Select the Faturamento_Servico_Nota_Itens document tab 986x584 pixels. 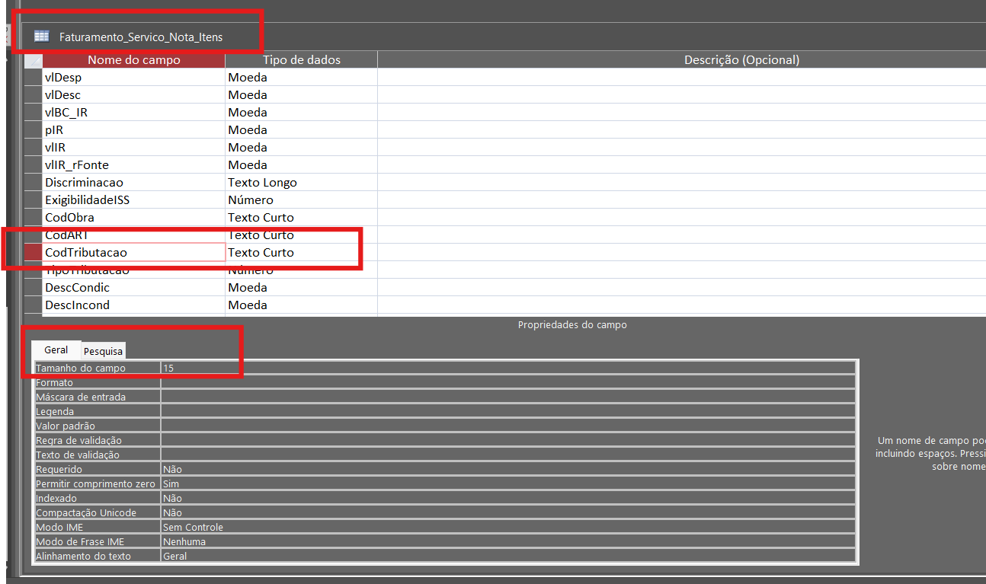coord(141,37)
